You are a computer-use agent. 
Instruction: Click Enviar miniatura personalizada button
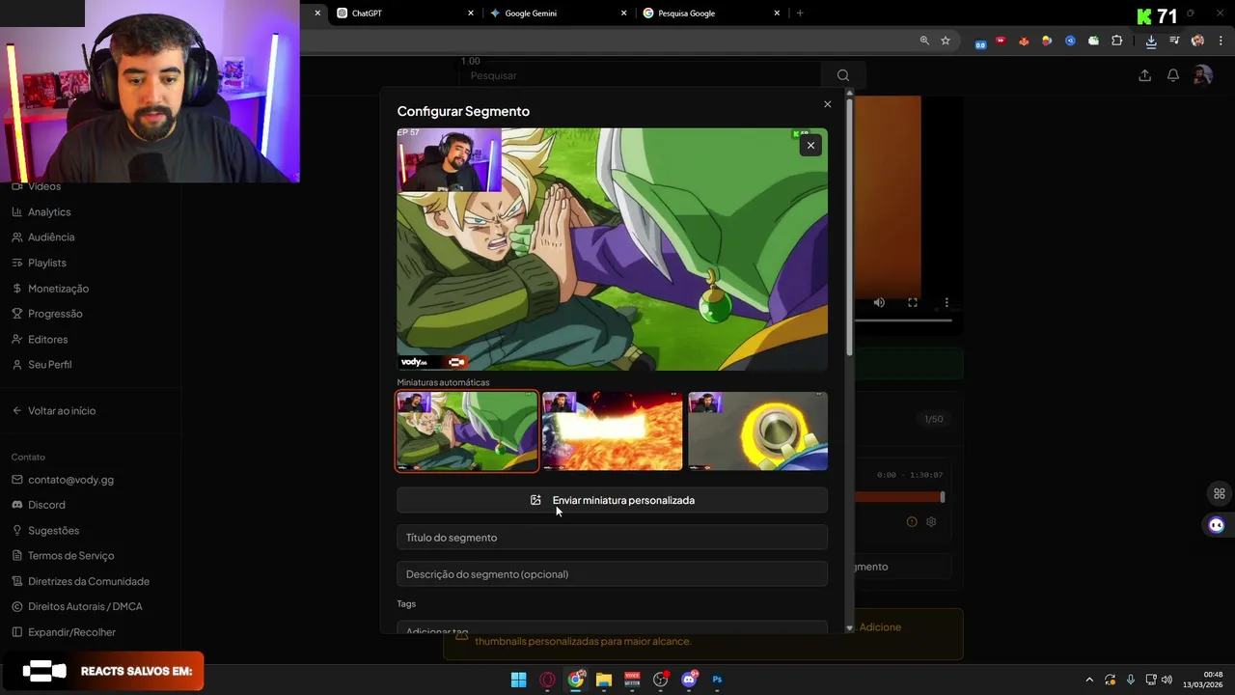tap(612, 500)
